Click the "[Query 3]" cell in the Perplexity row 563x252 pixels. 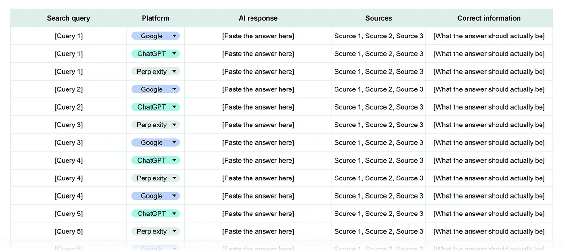click(68, 125)
